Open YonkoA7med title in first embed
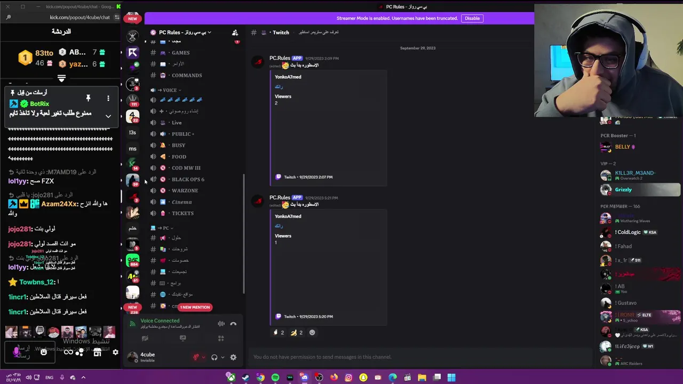 click(288, 77)
